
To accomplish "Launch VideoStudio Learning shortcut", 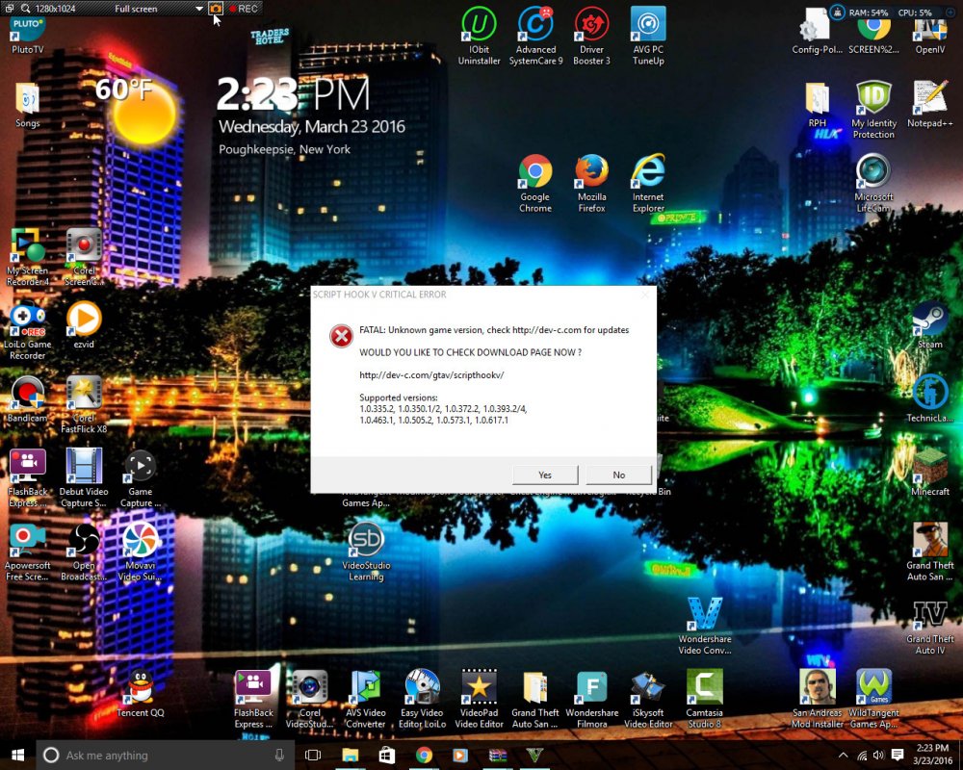I will (x=366, y=552).
